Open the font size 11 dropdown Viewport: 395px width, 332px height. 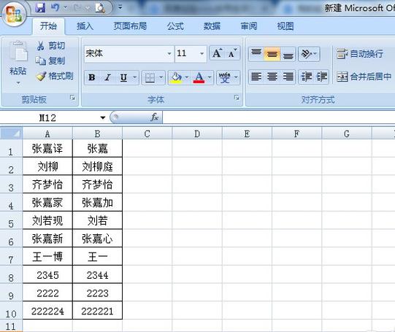(202, 53)
